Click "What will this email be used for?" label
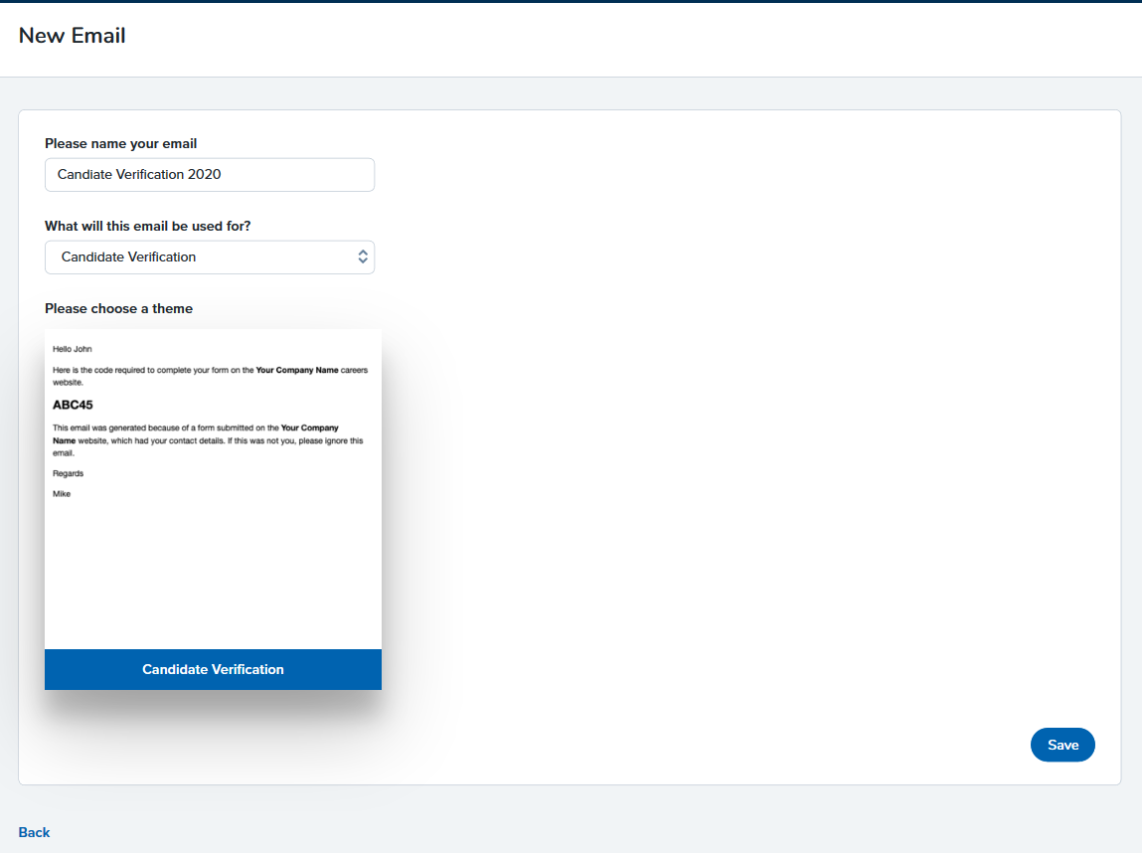Image resolution: width=1142 pixels, height=853 pixels. click(147, 227)
